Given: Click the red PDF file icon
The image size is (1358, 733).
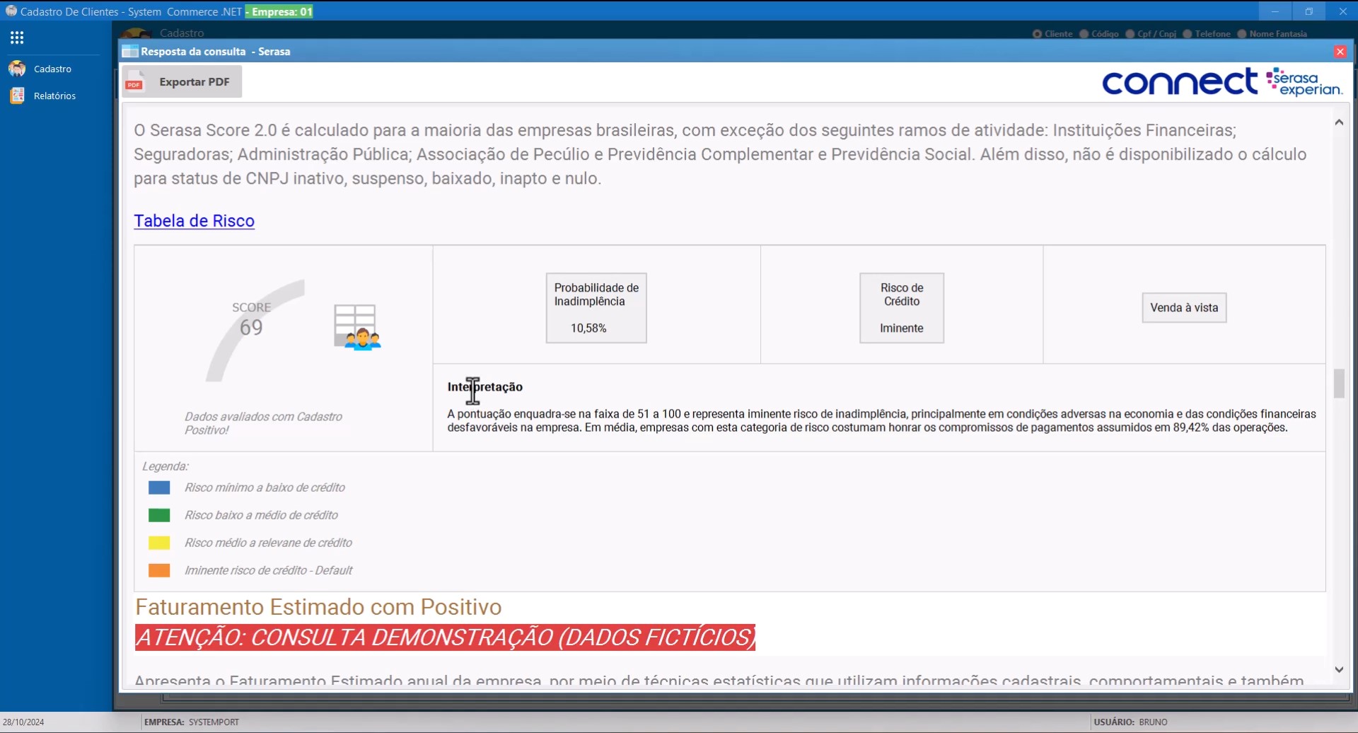Looking at the screenshot, I should pos(134,82).
